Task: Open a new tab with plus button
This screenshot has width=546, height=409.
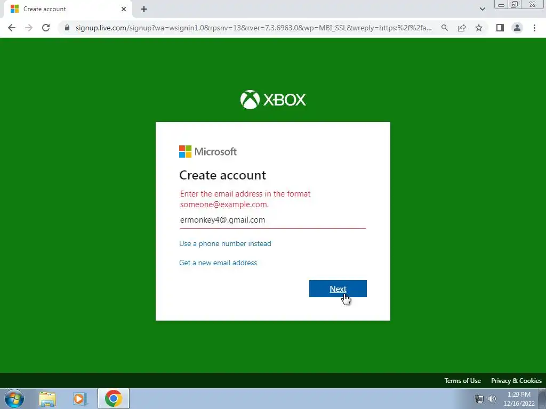Action: 144,9
